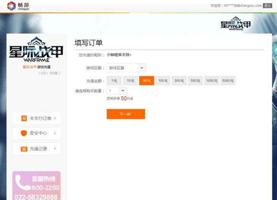
Task: Click the clipboard icon beside 未支付订单
Action: [x=24, y=118]
